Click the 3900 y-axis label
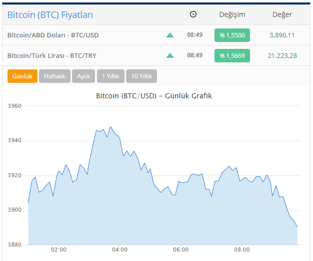 pyautogui.click(x=14, y=210)
